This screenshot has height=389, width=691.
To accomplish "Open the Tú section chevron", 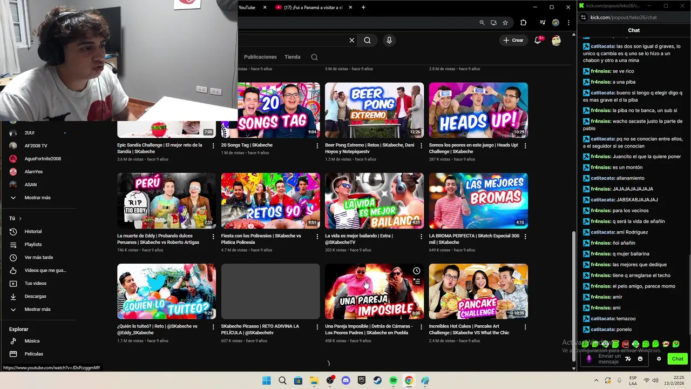I will click(x=20, y=218).
